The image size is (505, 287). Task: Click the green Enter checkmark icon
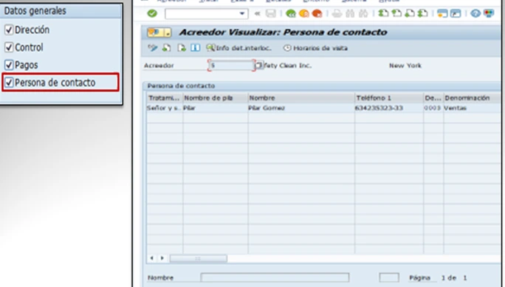152,13
